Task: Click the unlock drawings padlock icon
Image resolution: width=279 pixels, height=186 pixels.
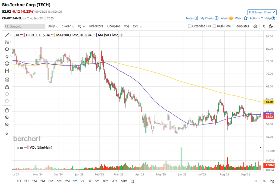Action: (7, 87)
